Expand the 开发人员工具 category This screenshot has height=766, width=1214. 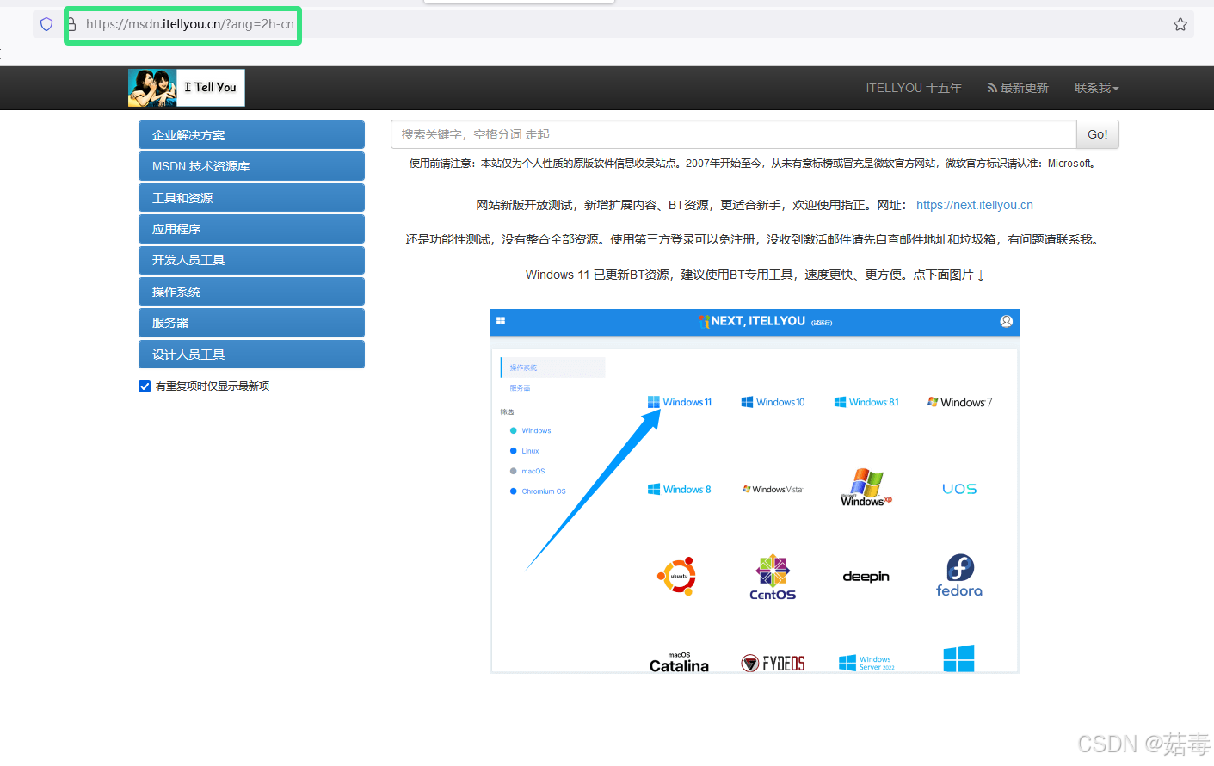[x=251, y=260]
